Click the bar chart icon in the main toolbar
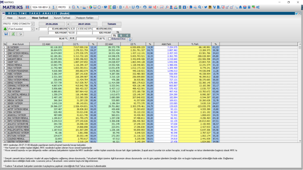 [x=84, y=7]
